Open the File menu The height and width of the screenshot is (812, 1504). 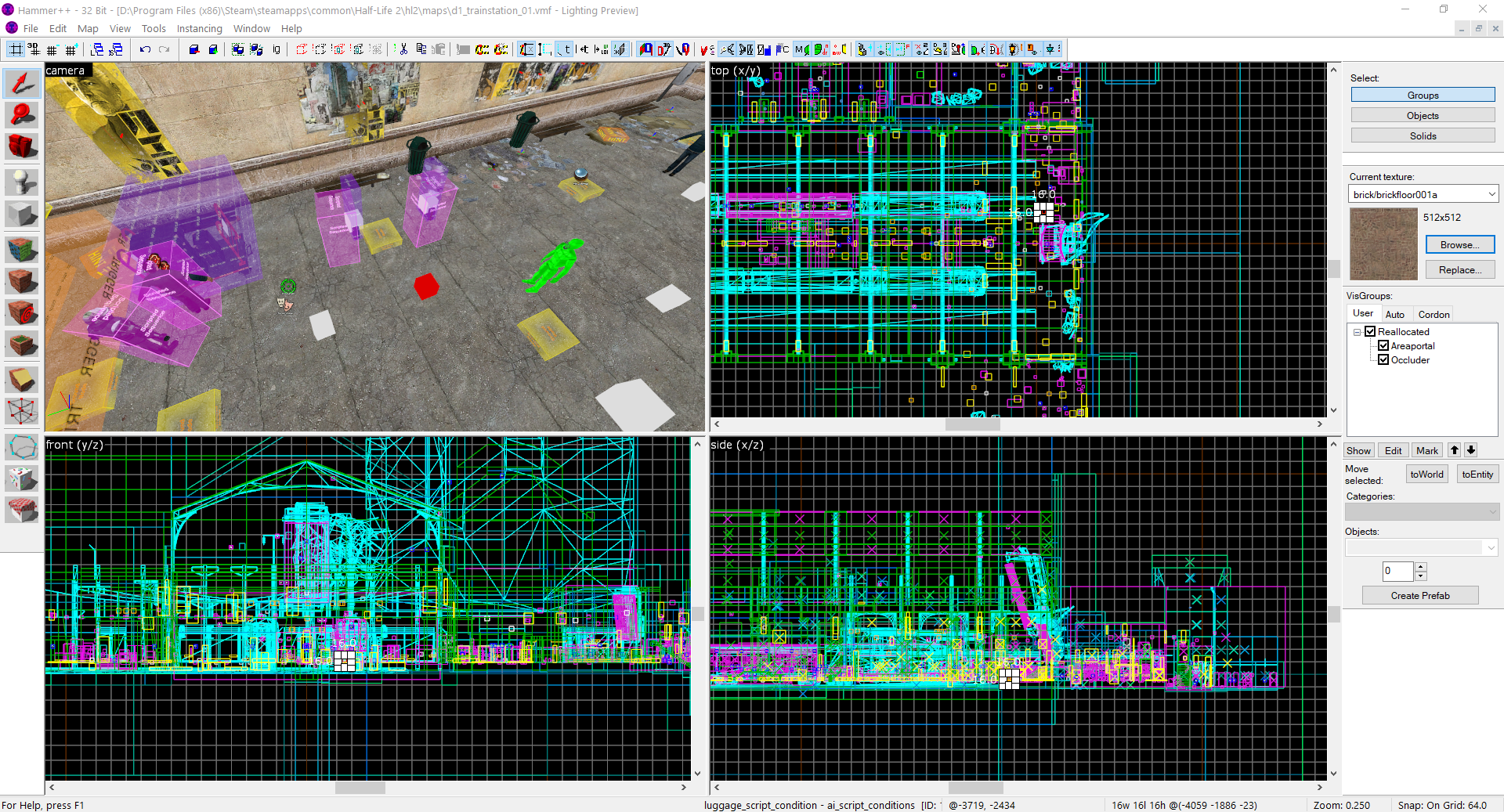31,28
